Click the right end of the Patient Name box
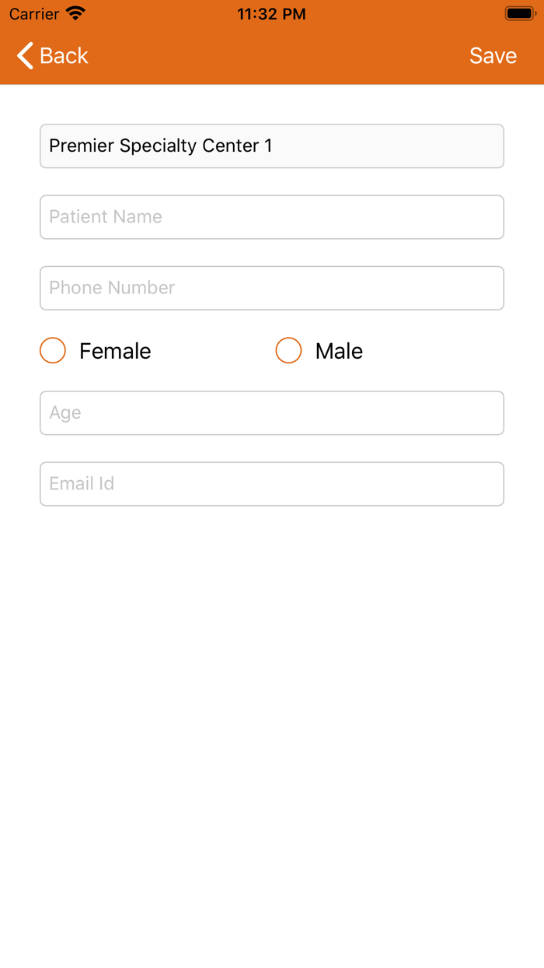 [x=482, y=217]
